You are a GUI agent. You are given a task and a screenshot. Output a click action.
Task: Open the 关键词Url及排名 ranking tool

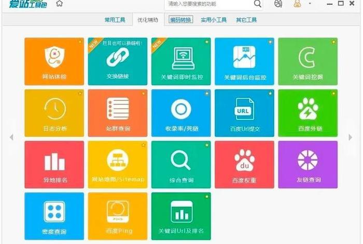point(181,216)
